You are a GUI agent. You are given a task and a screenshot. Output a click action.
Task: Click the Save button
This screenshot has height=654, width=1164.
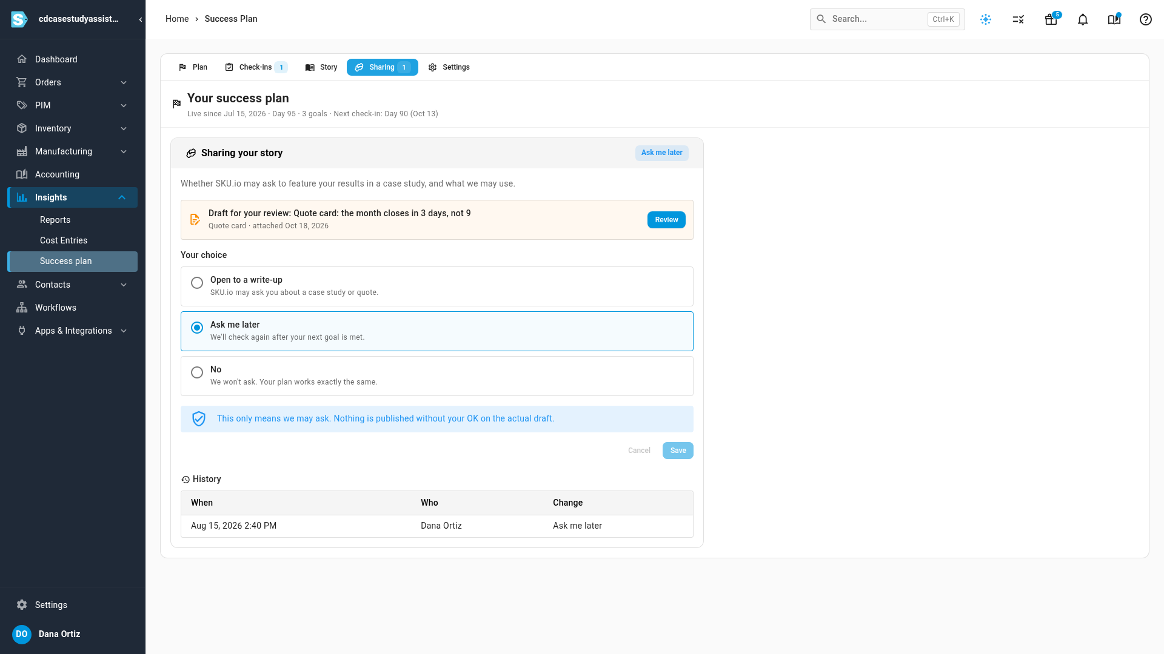(678, 451)
